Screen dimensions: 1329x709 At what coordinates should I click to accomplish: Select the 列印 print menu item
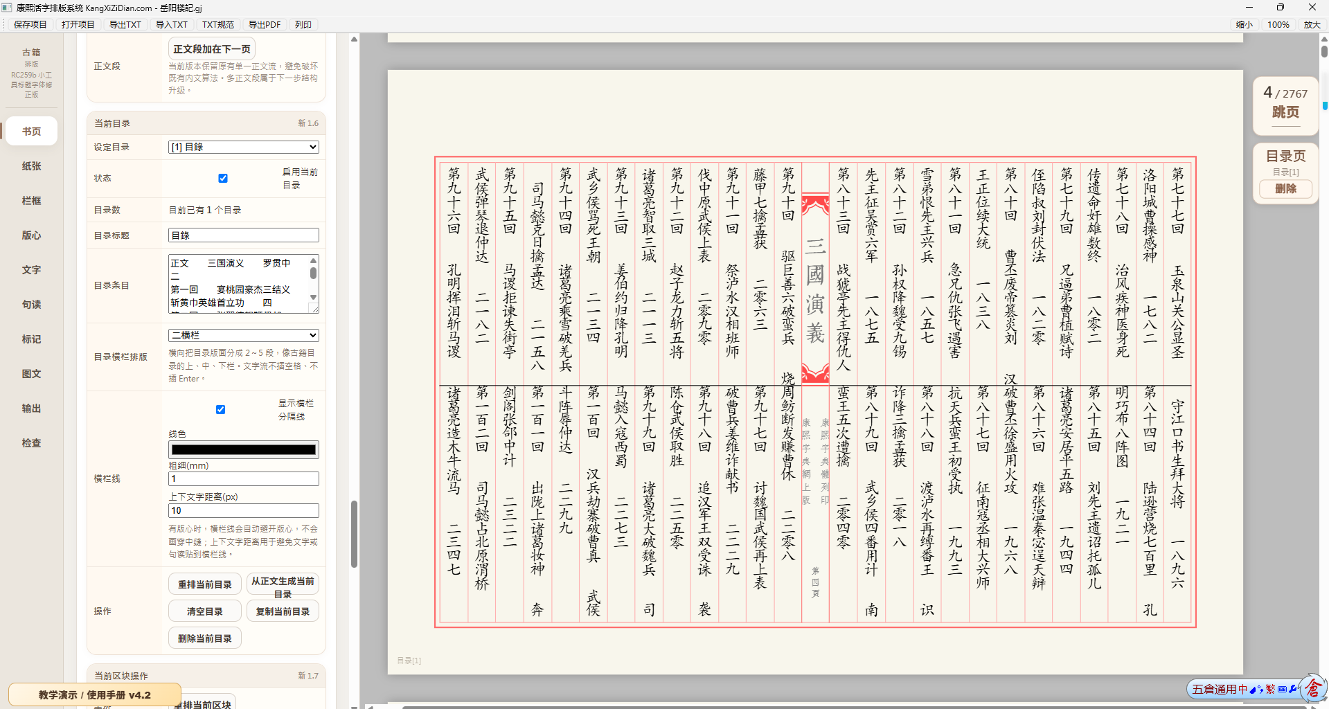pyautogui.click(x=303, y=24)
